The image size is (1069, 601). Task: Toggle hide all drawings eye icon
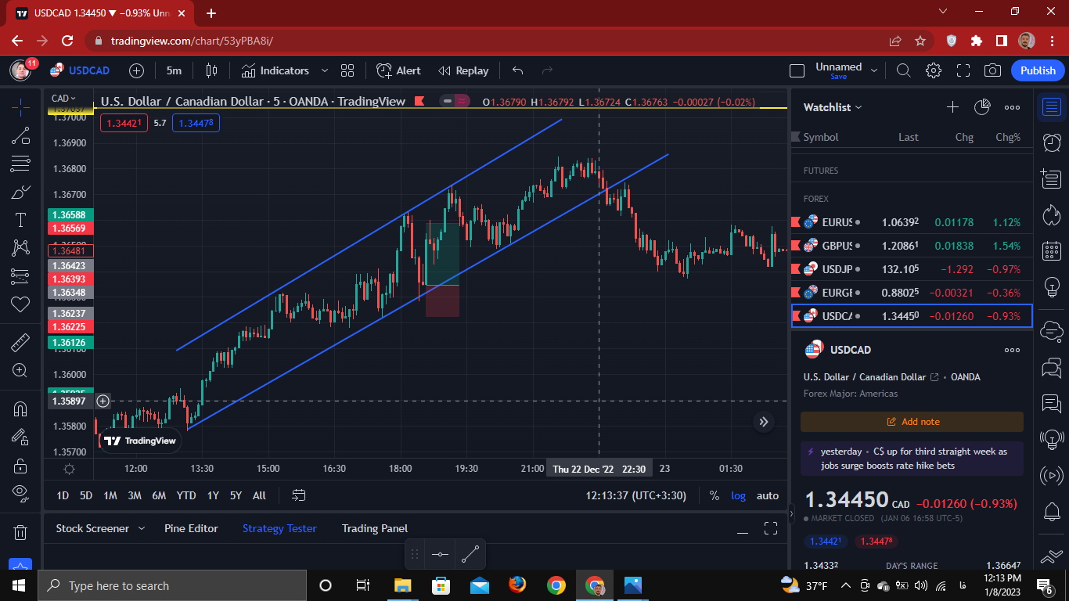click(x=20, y=492)
